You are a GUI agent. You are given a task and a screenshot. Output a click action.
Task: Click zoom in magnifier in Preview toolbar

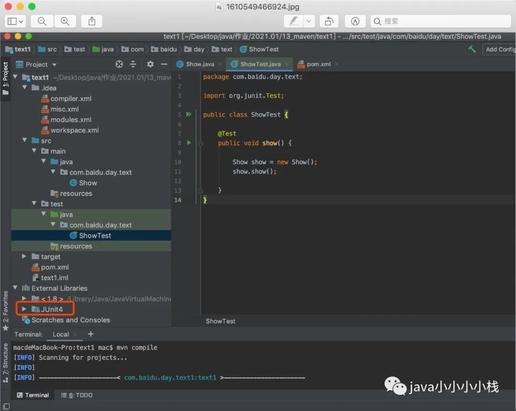click(x=65, y=21)
